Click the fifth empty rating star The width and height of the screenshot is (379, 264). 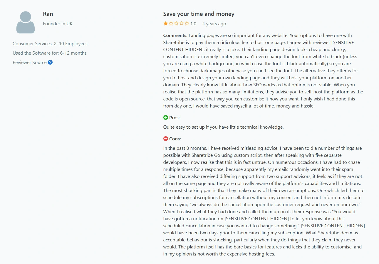tap(187, 23)
